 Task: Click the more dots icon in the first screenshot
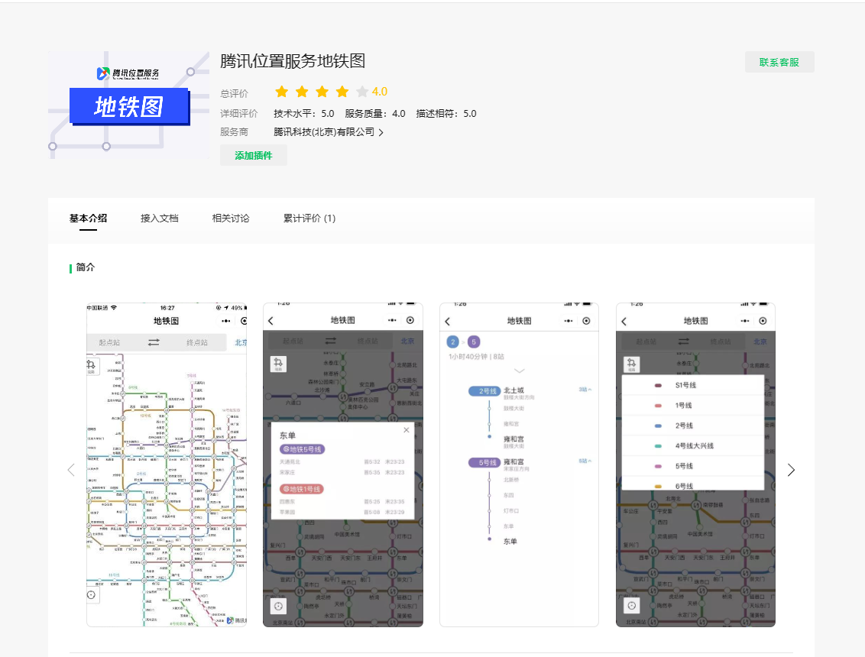226,321
